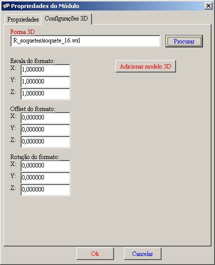Select the Rotação do formato Z field
This screenshot has height=265, width=215.
[45, 189]
